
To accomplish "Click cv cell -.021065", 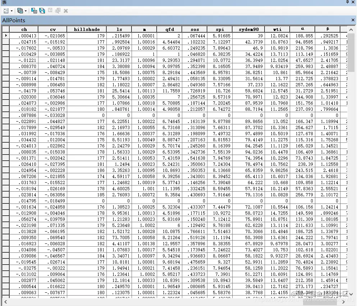I will pos(52,36).
